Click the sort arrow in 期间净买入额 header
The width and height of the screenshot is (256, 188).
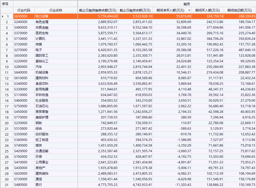pos(189,10)
